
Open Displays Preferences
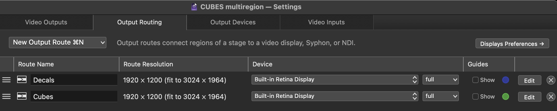pyautogui.click(x=512, y=44)
